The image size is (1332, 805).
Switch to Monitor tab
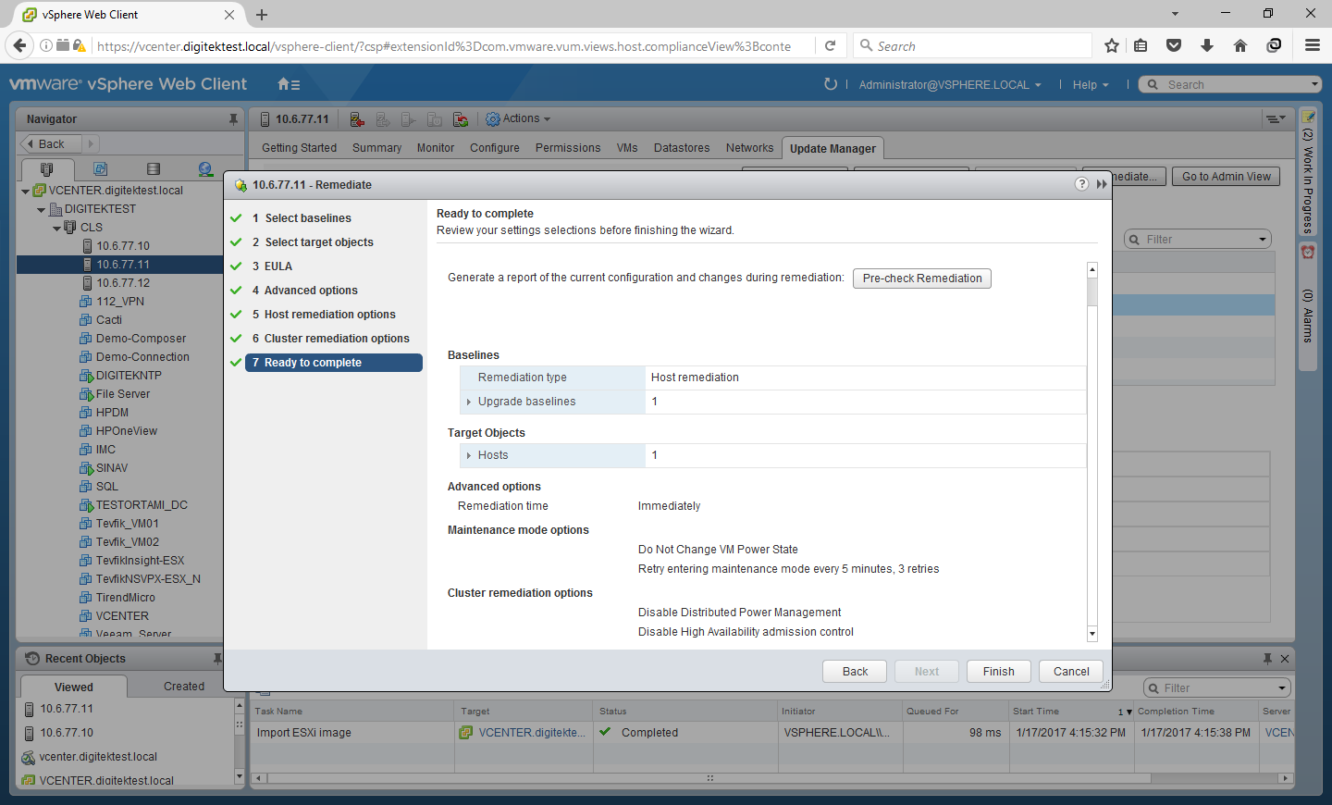click(x=435, y=148)
